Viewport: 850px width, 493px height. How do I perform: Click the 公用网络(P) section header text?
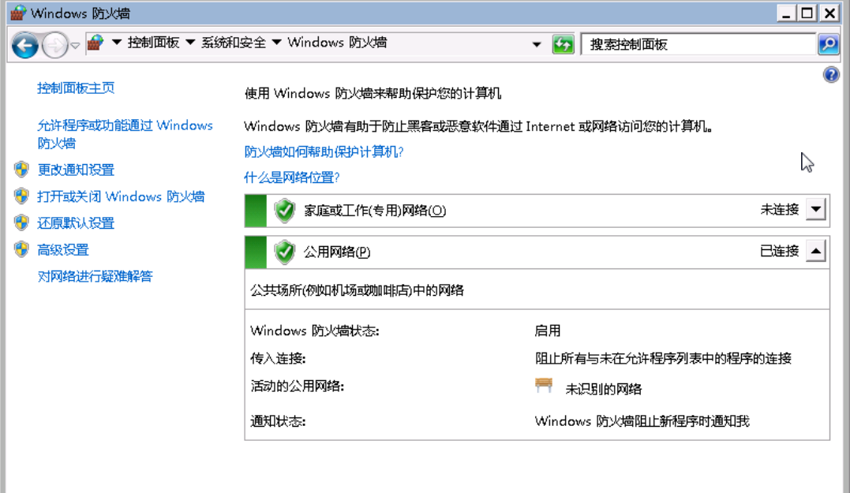tap(337, 252)
